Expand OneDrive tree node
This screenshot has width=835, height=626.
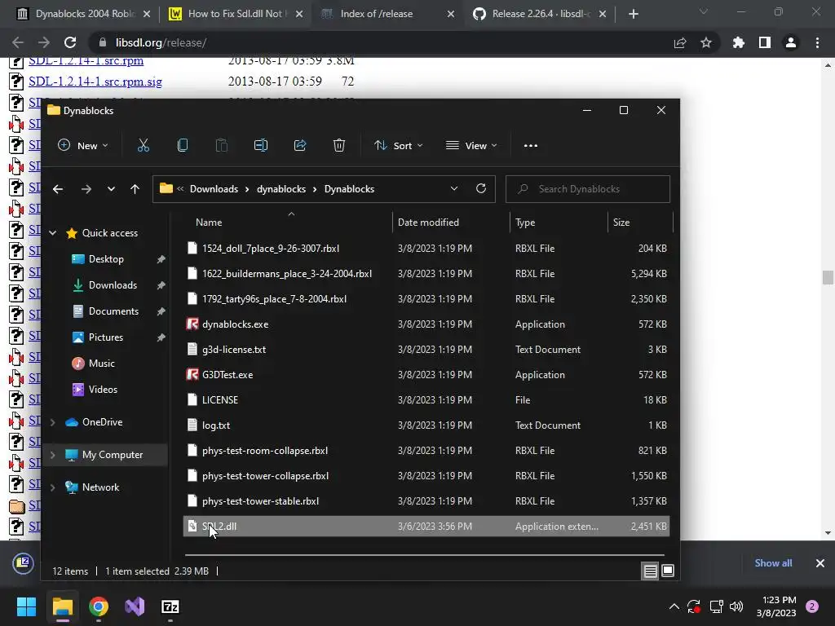click(x=53, y=422)
